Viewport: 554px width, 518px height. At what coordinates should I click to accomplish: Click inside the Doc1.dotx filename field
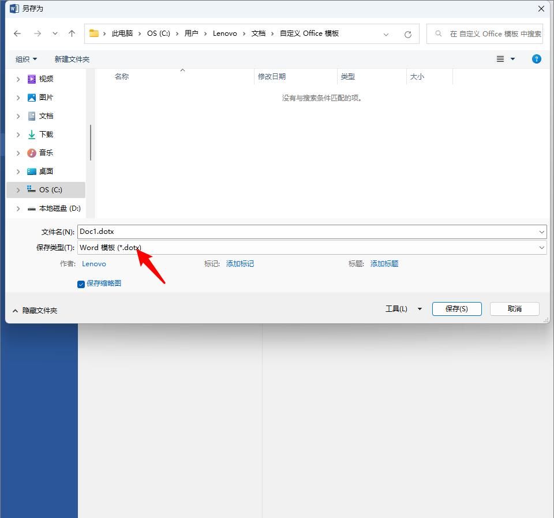(x=231, y=231)
